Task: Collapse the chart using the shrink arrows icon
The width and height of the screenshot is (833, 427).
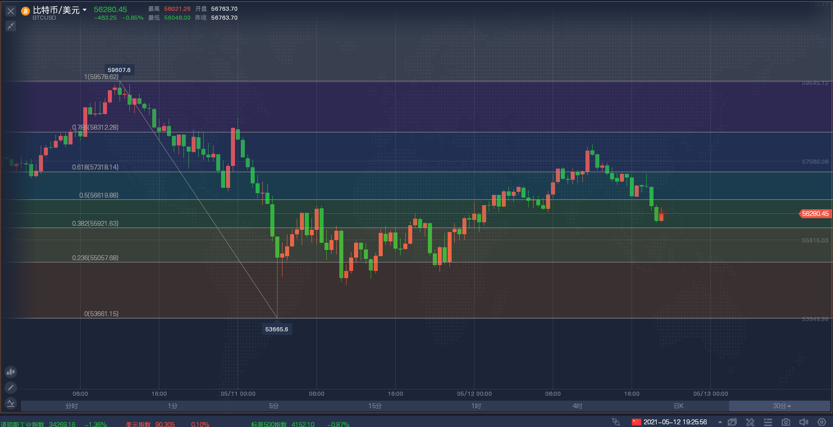Action: pos(11,26)
